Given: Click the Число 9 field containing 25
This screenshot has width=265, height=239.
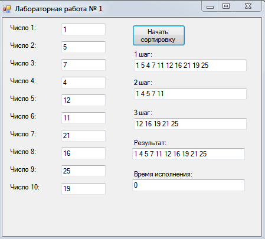Looking at the screenshot, I should (83, 171).
